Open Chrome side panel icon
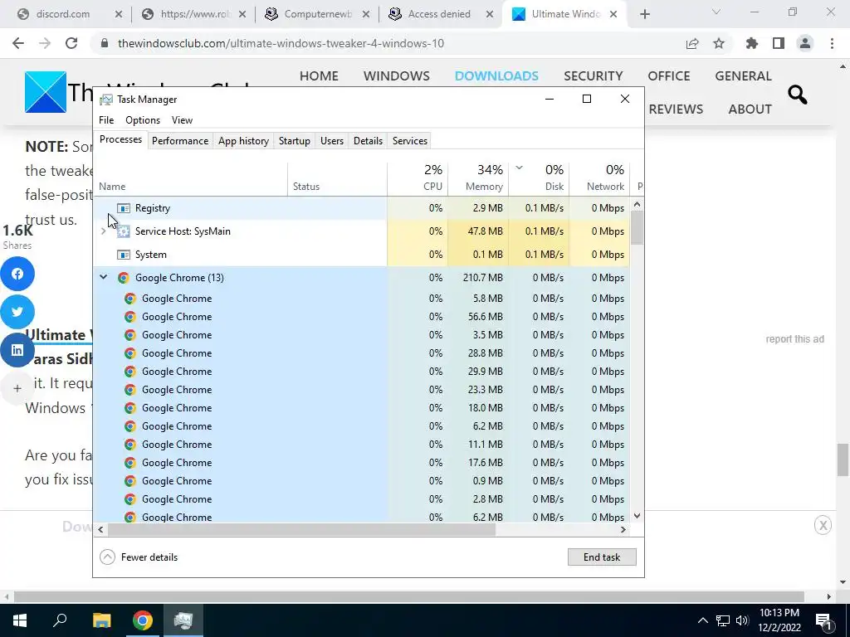 tap(779, 43)
